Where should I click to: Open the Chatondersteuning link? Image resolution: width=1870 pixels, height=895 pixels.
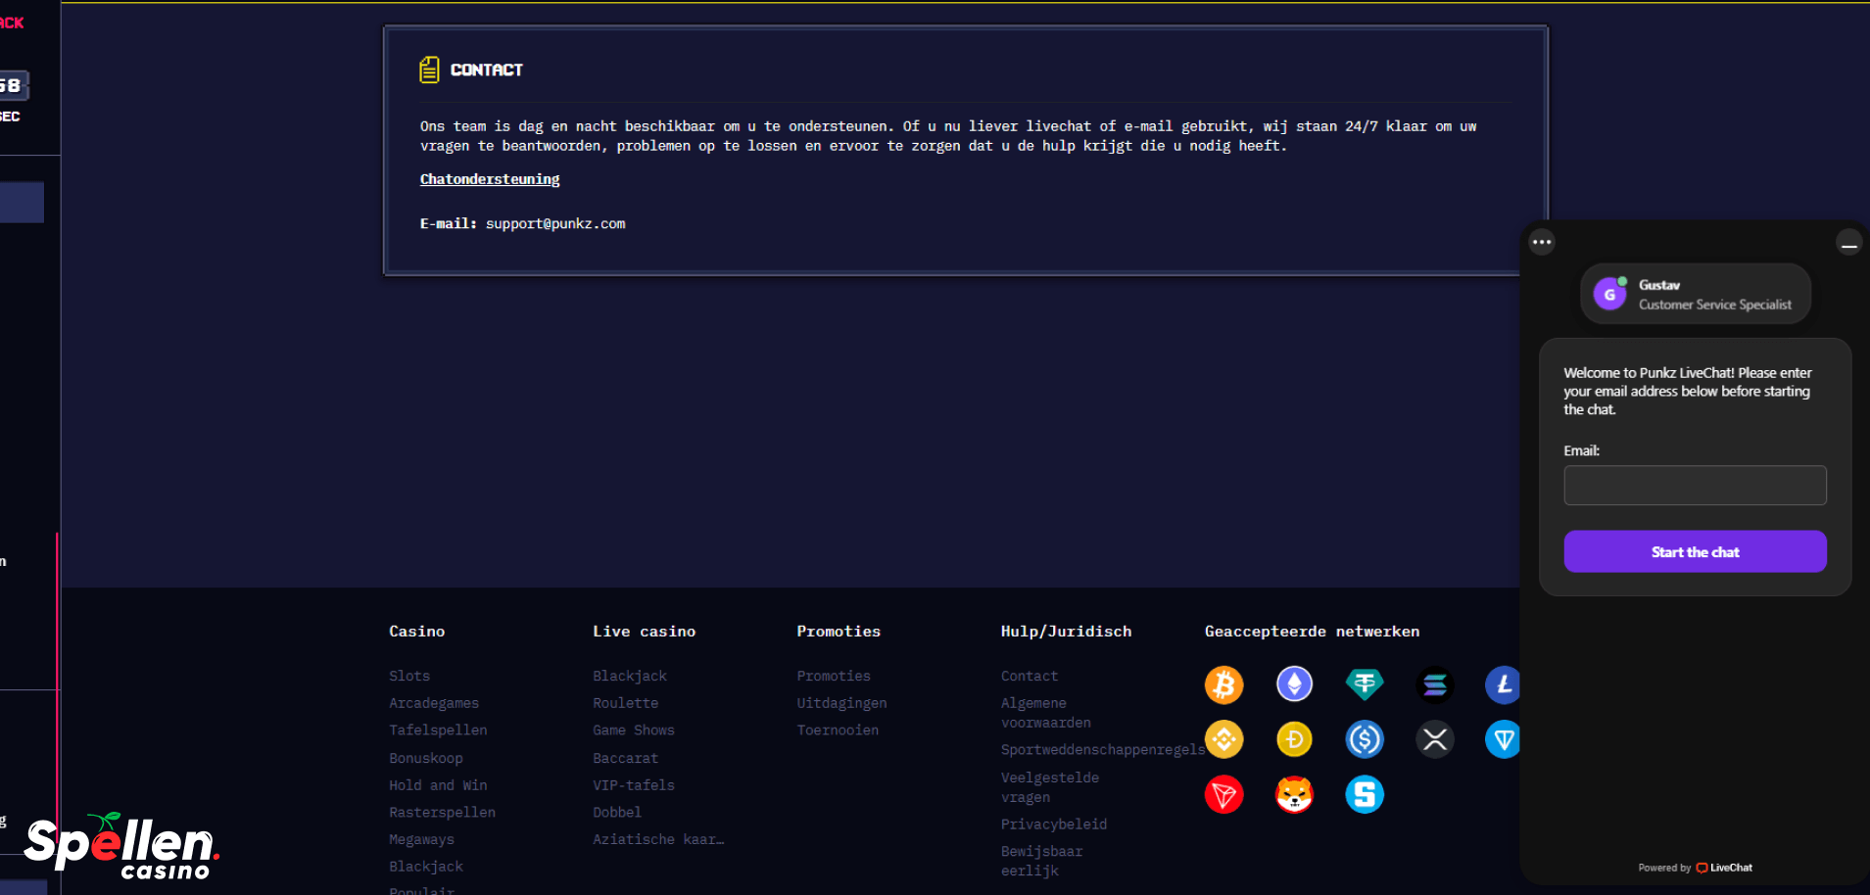click(490, 179)
